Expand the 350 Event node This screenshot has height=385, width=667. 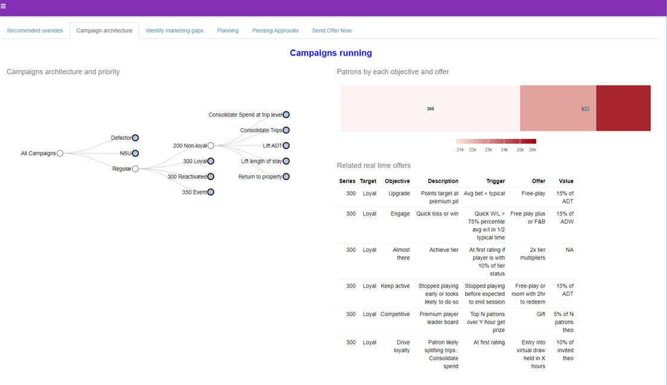[x=211, y=192]
